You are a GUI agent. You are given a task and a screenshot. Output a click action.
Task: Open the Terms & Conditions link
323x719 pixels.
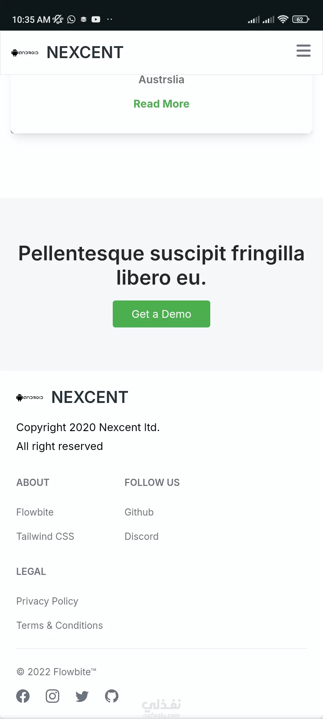[x=60, y=626]
